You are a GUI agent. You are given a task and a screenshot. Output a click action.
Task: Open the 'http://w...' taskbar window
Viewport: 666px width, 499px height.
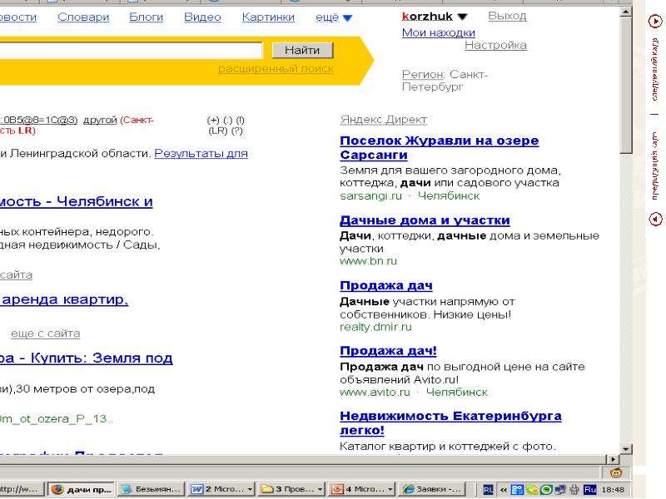22,489
